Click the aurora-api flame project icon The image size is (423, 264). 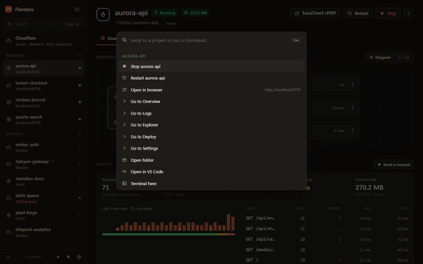pos(103,15)
